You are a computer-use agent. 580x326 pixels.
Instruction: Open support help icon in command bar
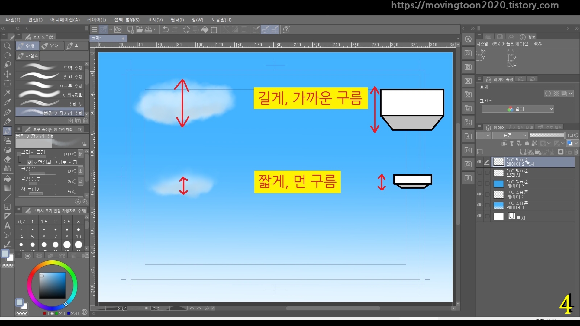pos(286,29)
